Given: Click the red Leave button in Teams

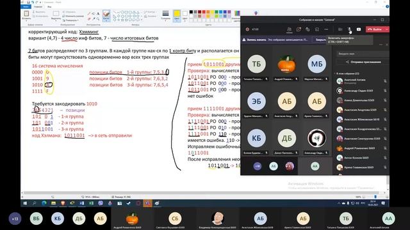Looking at the screenshot, I should [375, 29].
